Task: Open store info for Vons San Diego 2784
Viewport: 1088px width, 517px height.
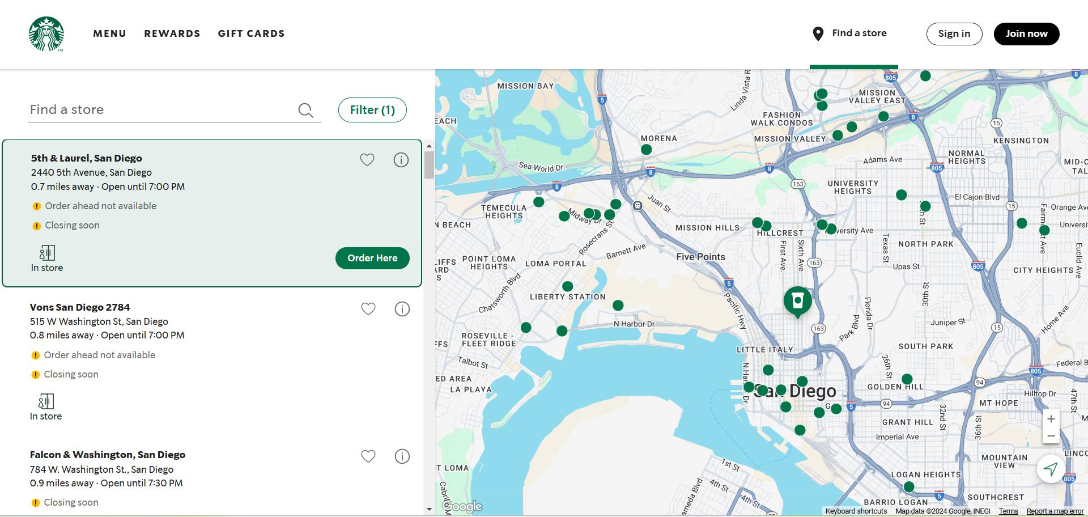Action: [x=402, y=309]
